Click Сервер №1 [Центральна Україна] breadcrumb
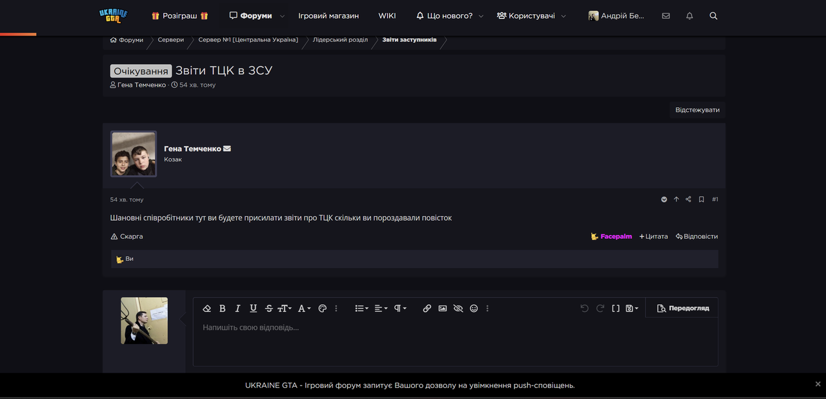826x399 pixels. click(248, 40)
